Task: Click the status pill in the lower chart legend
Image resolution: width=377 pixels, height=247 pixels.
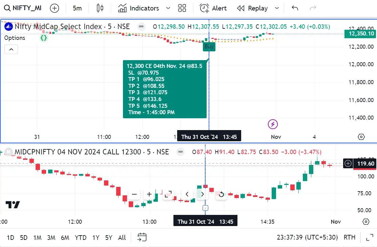Action: [181, 152]
